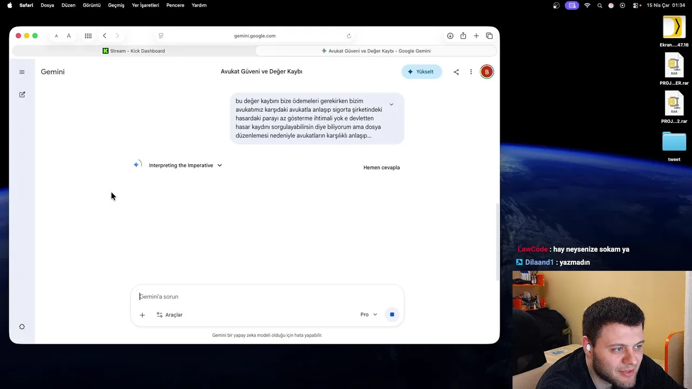
Task: Switch to Stream - Kick Dashboard tab
Action: coord(134,51)
